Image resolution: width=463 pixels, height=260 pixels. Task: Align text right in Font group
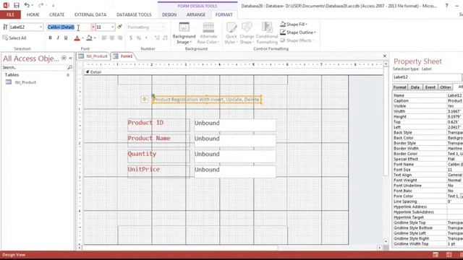click(x=119, y=38)
